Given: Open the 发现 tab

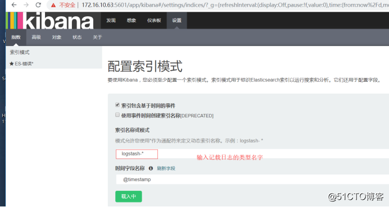Looking at the screenshot, I should (x=111, y=21).
